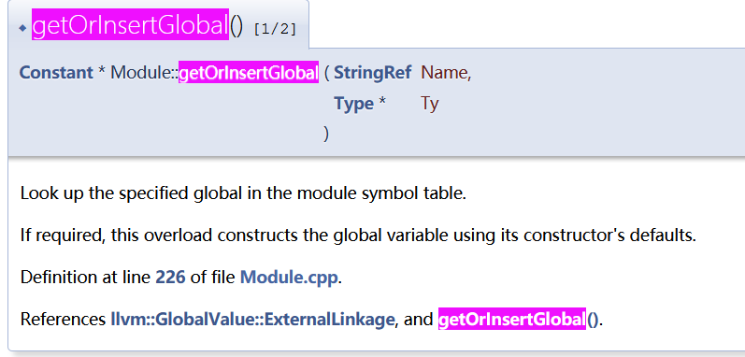Screen dimensions: 745x357
Task: Click the [1/2] overload indicator
Action: tap(275, 29)
